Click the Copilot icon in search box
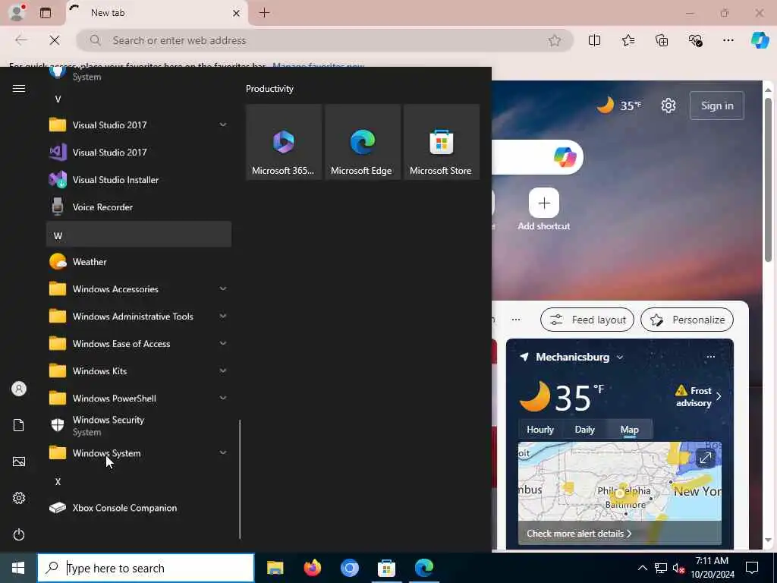This screenshot has width=777, height=583. click(x=565, y=157)
